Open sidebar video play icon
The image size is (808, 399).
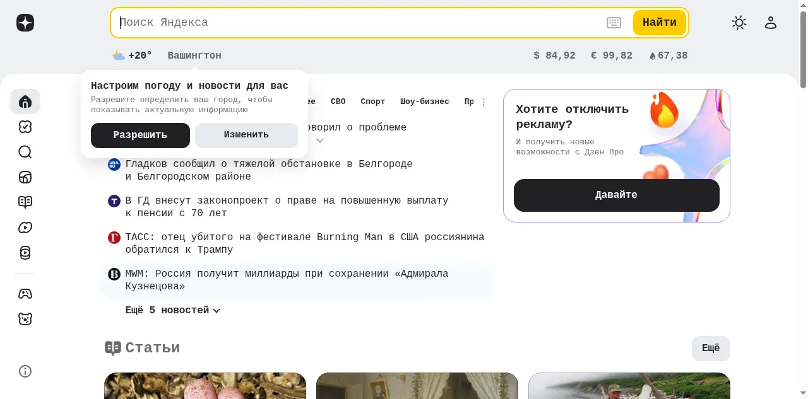click(x=25, y=228)
